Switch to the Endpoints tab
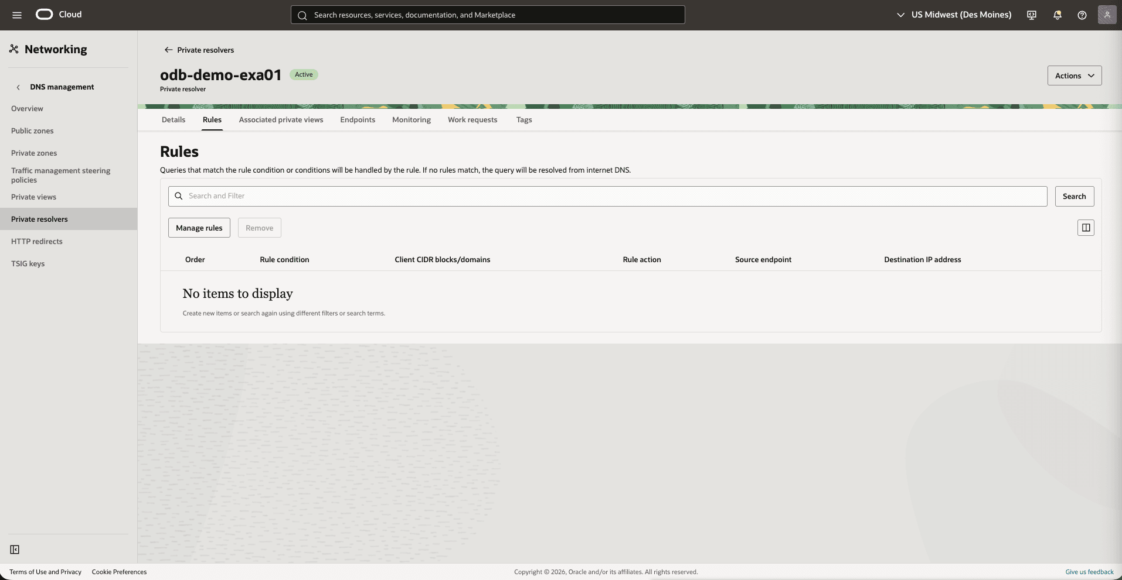Screen dimensions: 1122x580 click(357, 119)
